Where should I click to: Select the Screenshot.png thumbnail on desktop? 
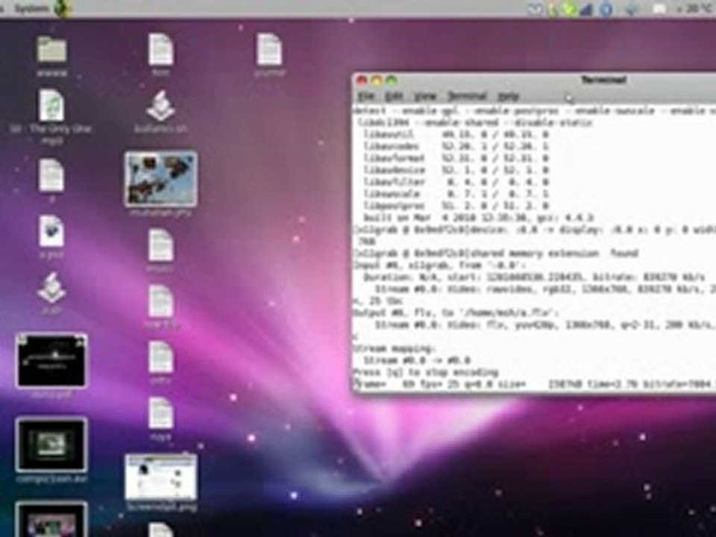point(161,477)
